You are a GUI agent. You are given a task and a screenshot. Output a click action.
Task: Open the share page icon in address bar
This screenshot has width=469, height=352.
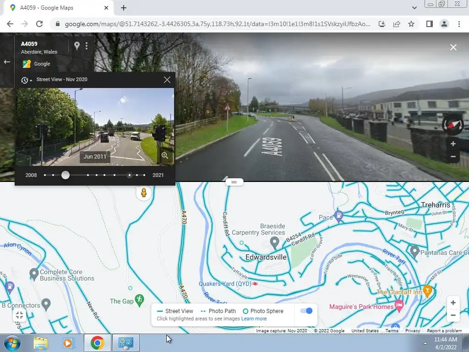397,24
